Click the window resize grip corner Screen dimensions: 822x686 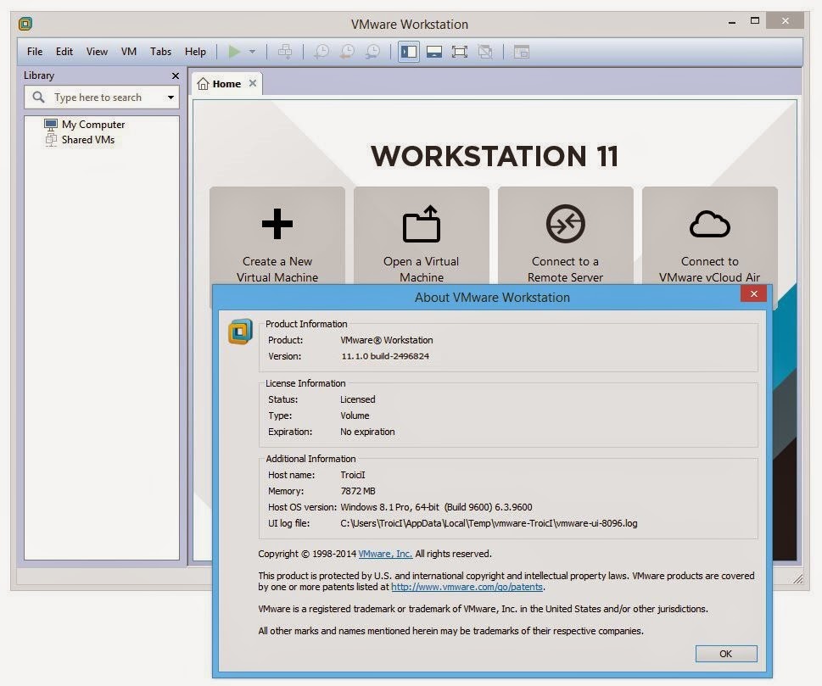point(798,578)
